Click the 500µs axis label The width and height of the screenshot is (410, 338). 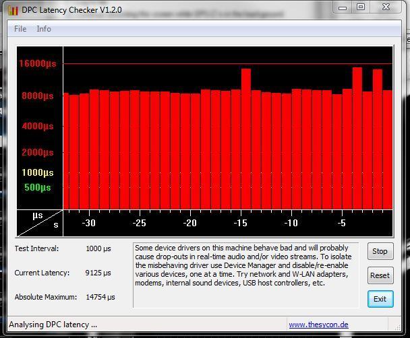38,187
